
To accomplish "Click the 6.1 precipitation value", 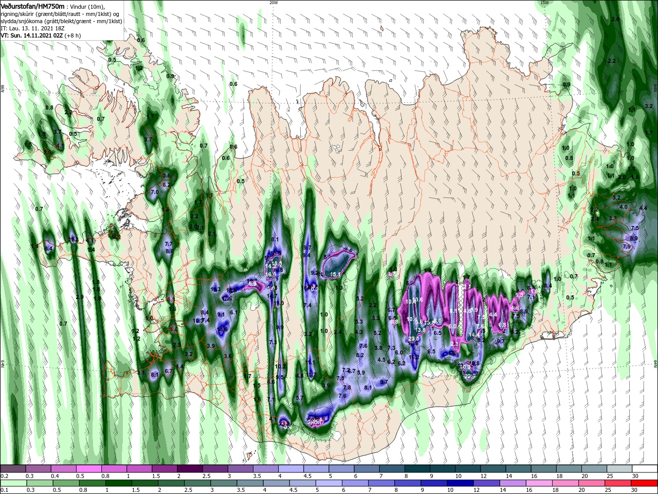I will pyautogui.click(x=233, y=312).
